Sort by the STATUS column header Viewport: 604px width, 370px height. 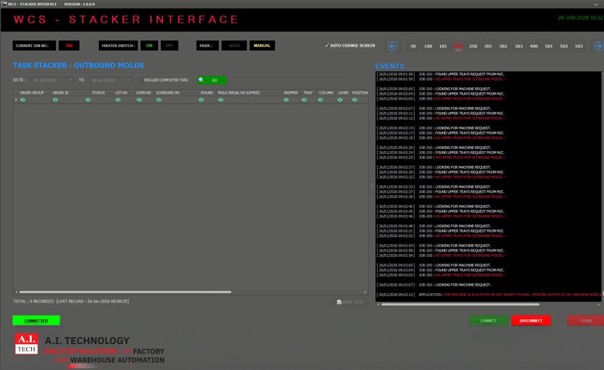coord(98,93)
